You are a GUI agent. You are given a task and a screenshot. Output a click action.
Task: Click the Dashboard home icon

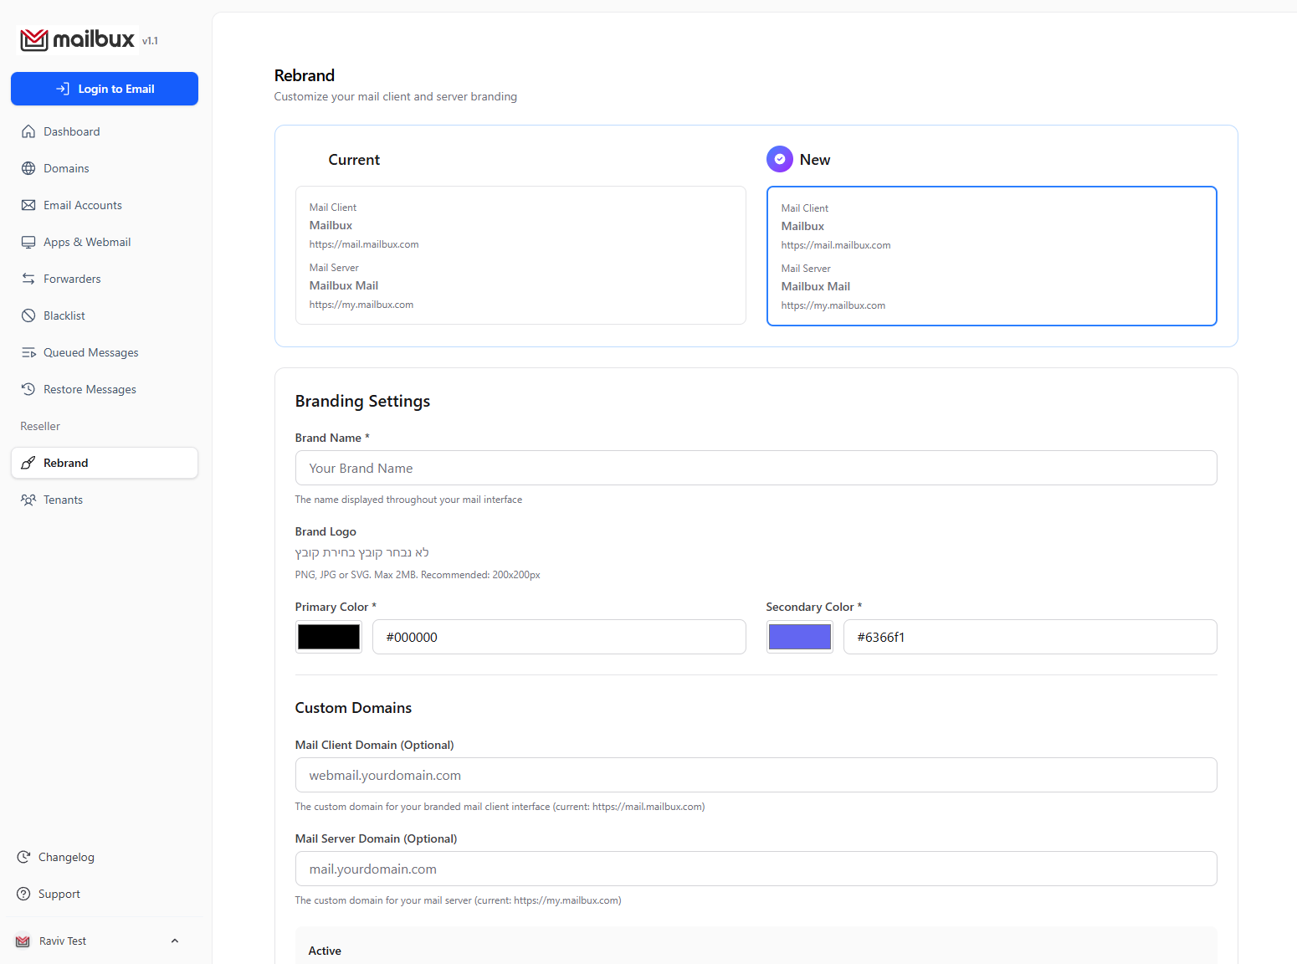click(28, 131)
